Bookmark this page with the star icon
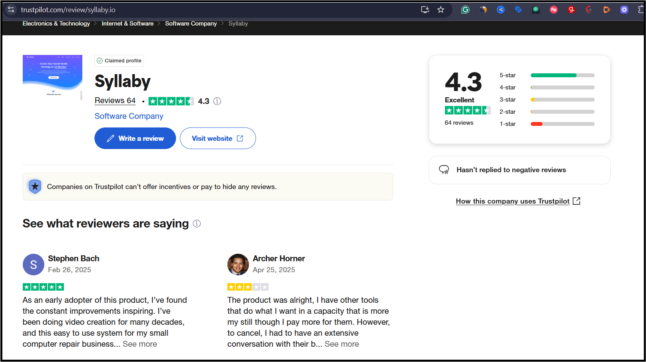 [441, 9]
